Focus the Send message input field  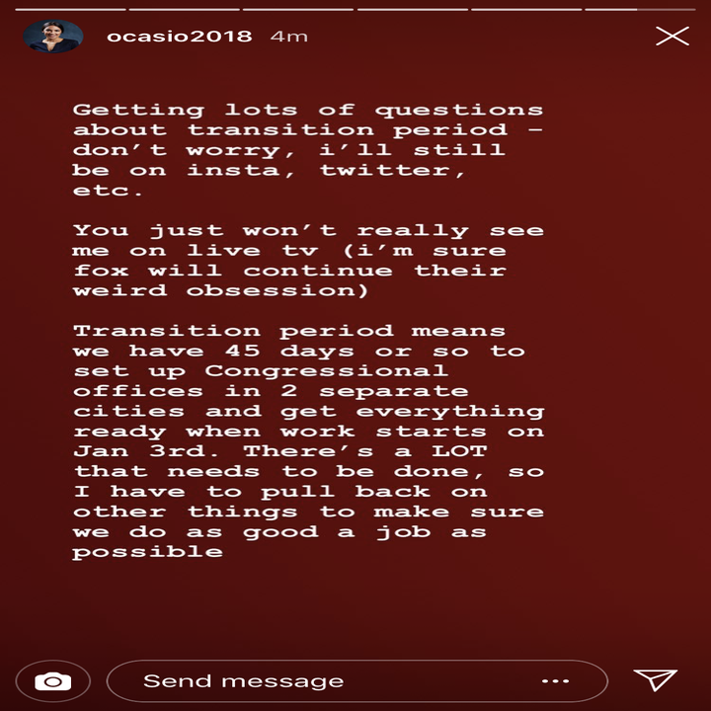[357, 681]
